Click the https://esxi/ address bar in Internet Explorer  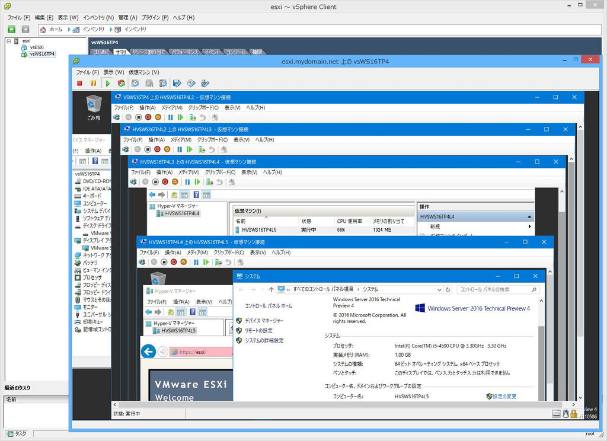click(x=201, y=352)
